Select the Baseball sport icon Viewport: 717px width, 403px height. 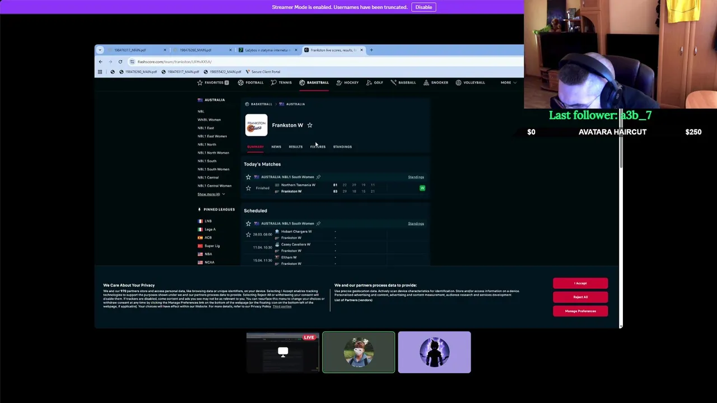point(393,82)
